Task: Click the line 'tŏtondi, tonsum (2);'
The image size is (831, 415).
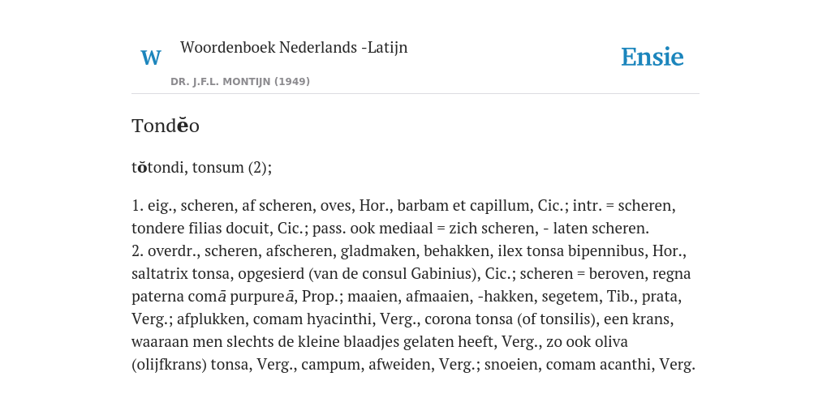Action: click(x=201, y=167)
